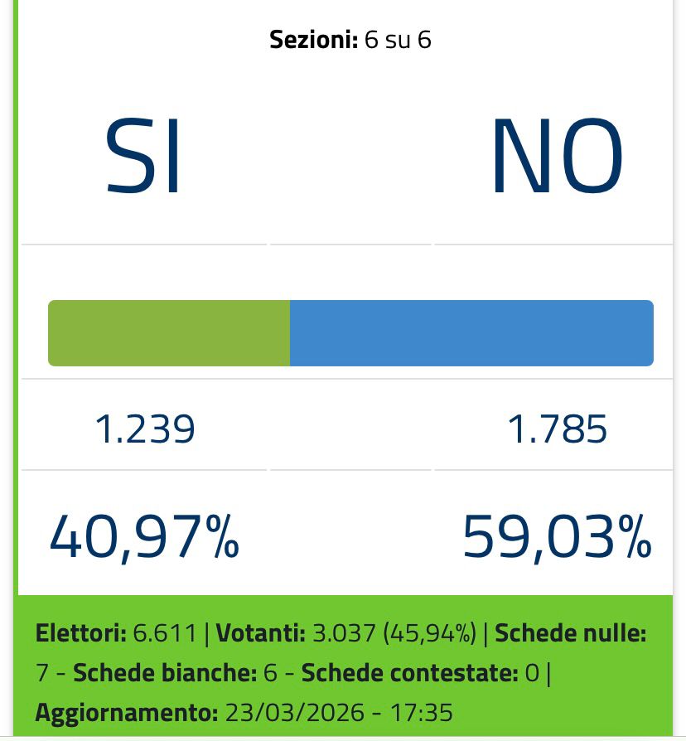Click the "Votanti:" label in footer
The height and width of the screenshot is (741, 686).
[x=261, y=634]
